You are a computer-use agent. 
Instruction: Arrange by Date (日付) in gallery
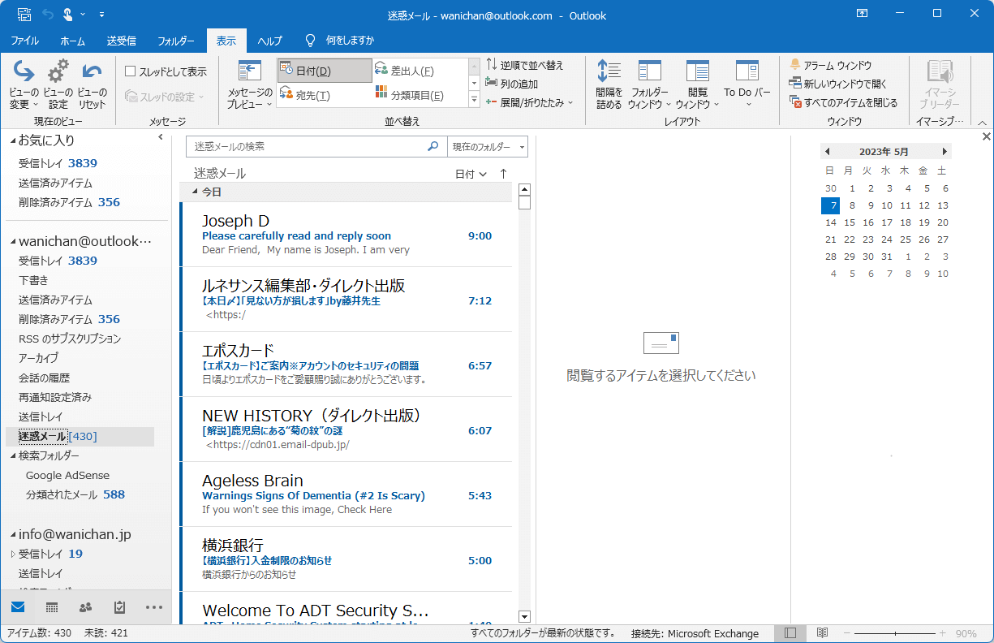click(x=325, y=71)
